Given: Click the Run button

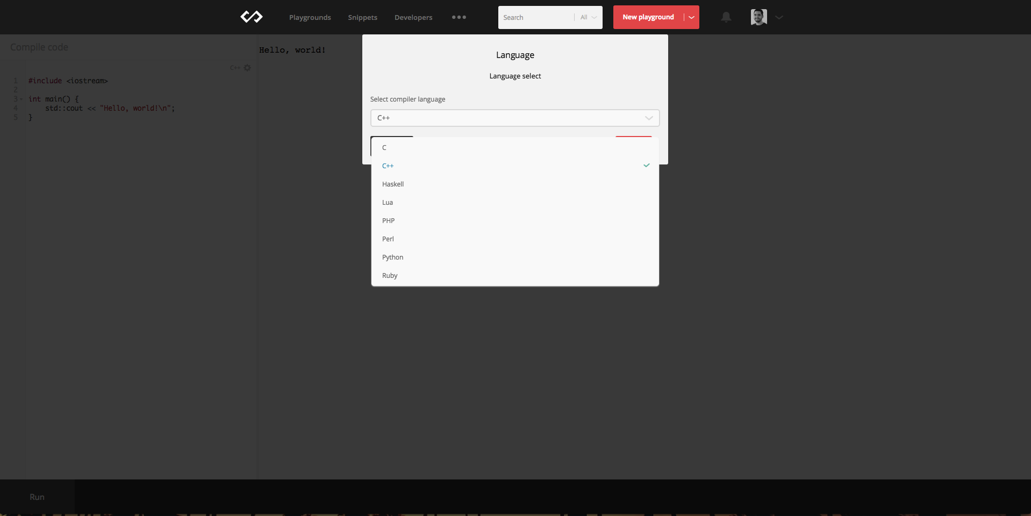Looking at the screenshot, I should (37, 497).
